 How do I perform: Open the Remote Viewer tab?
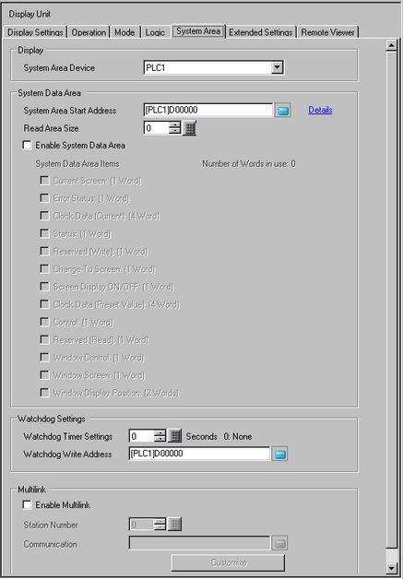click(x=328, y=32)
